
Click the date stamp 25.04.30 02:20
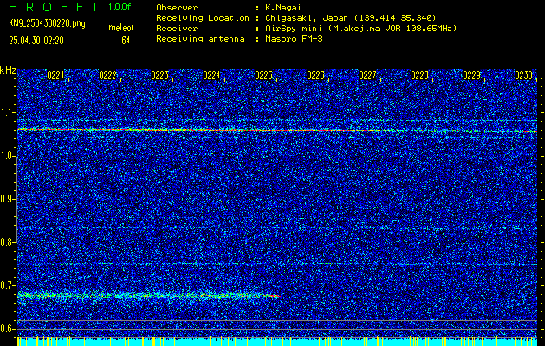click(x=36, y=41)
